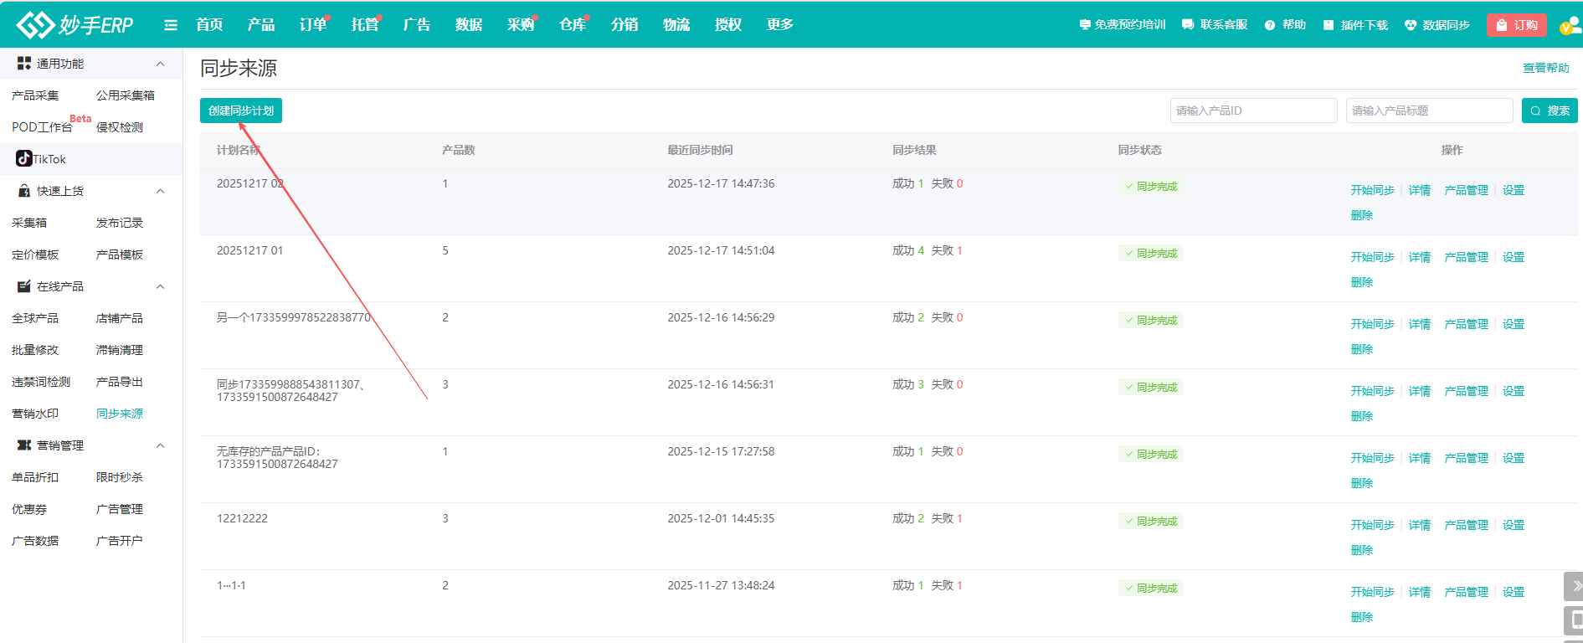This screenshot has height=643, width=1583.
Task: Expand the floating double-arrow side panel
Action: point(1574,586)
